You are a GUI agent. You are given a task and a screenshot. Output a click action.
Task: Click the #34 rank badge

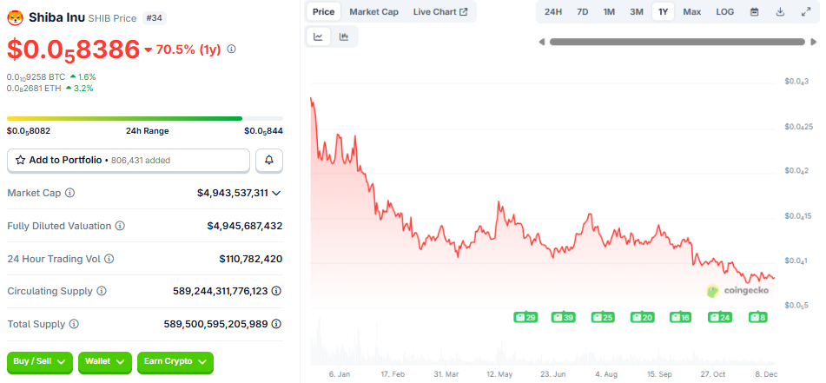coord(154,18)
